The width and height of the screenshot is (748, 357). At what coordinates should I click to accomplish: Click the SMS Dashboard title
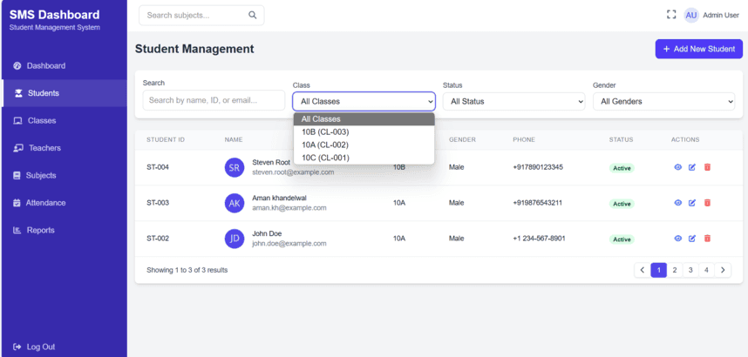[x=54, y=15]
